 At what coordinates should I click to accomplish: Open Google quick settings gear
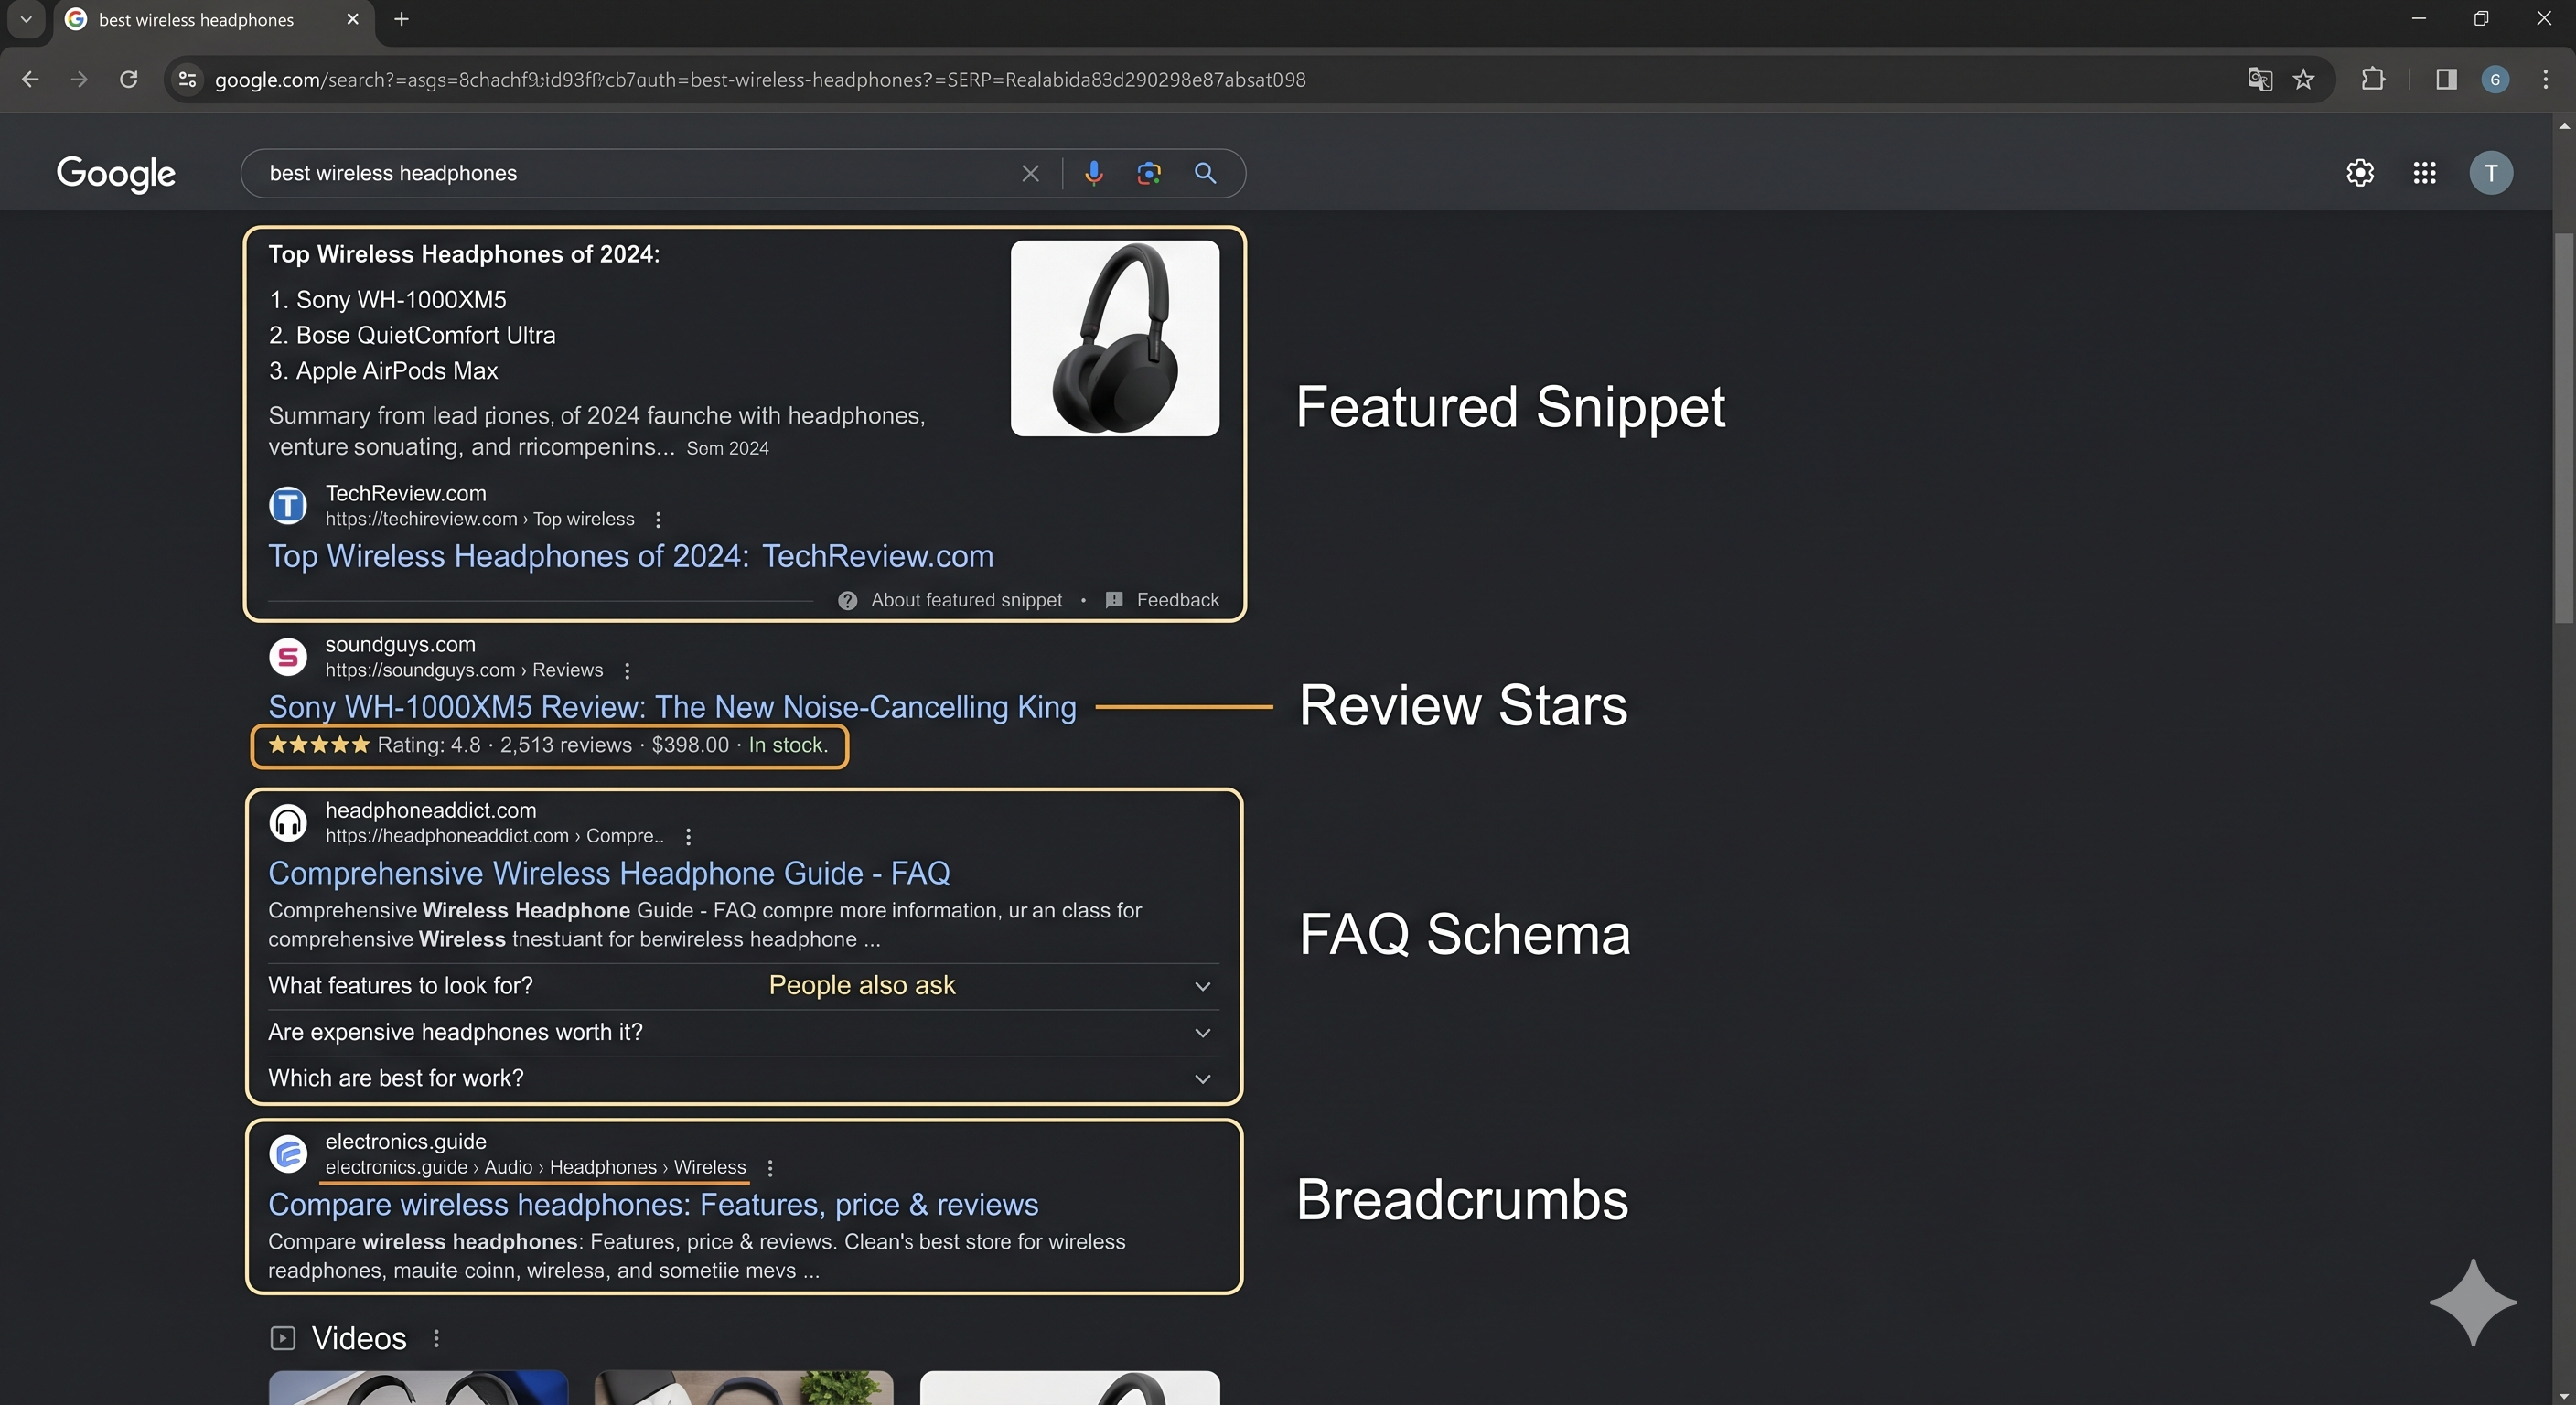2360,173
